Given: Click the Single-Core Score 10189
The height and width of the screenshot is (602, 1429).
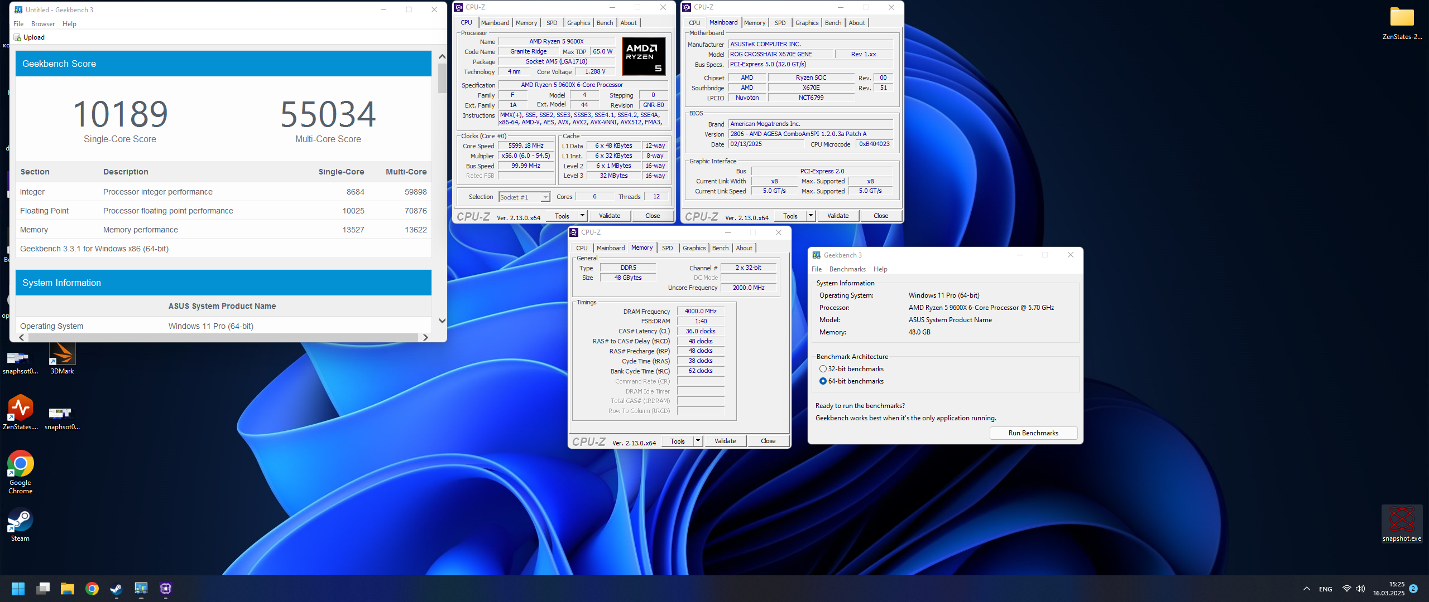Looking at the screenshot, I should pyautogui.click(x=120, y=114).
